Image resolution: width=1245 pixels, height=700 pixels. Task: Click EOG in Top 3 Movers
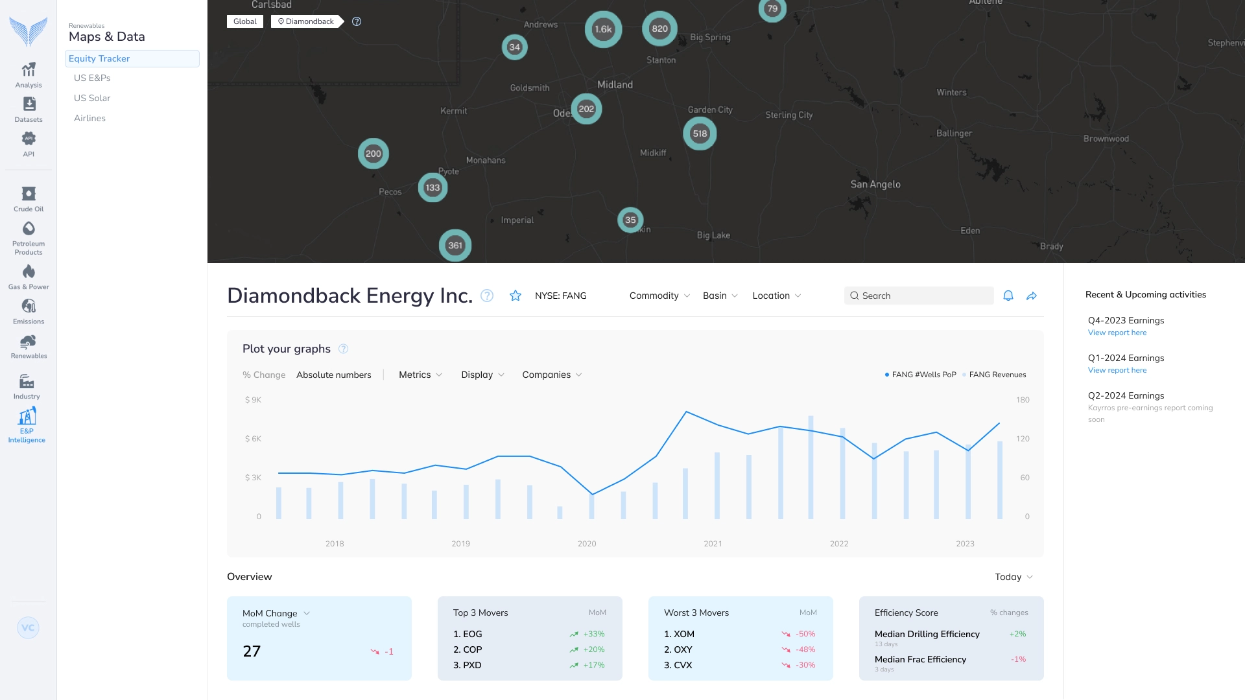tap(468, 634)
